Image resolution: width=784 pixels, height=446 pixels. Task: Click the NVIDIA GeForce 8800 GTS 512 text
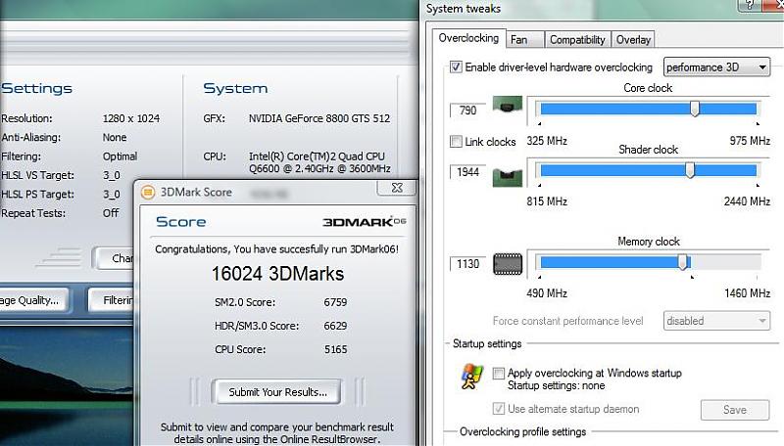tap(319, 118)
